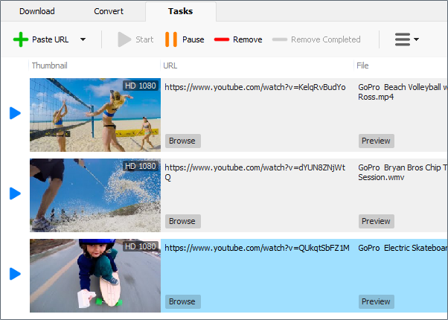Click the blue play arrow for Bryan Bros task
Screen dimensions: 448x320
pos(15,193)
